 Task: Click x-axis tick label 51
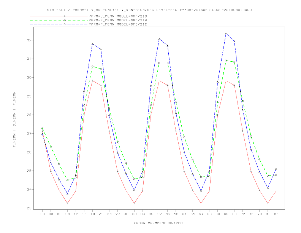(x=184, y=214)
